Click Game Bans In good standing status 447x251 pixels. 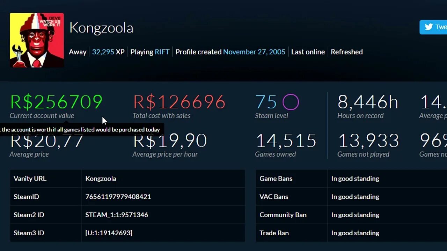coord(355,178)
